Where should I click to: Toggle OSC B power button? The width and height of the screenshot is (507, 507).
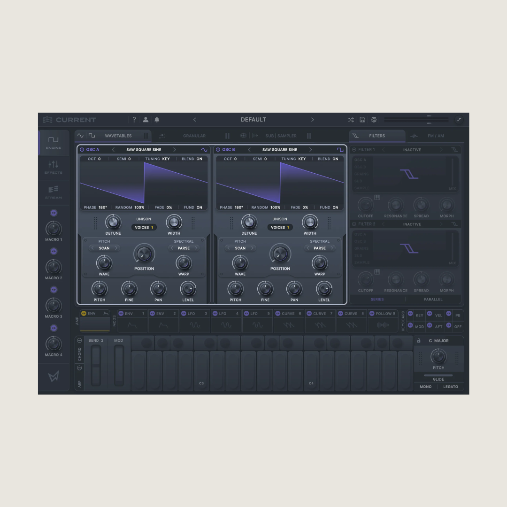pyautogui.click(x=218, y=150)
